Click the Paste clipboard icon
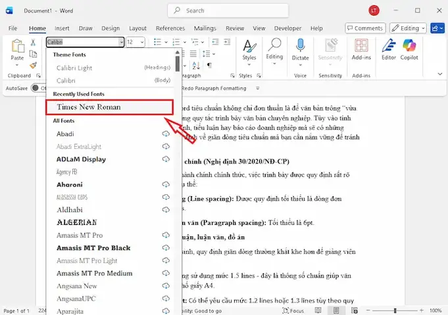Screen dimensions: 448x315 point(17,46)
